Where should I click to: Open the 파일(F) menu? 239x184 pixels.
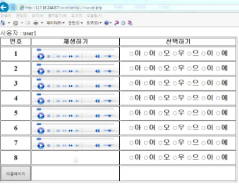[6, 15]
